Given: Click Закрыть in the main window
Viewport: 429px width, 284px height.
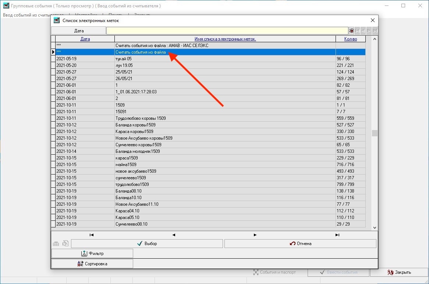Looking at the screenshot, I should (398, 272).
